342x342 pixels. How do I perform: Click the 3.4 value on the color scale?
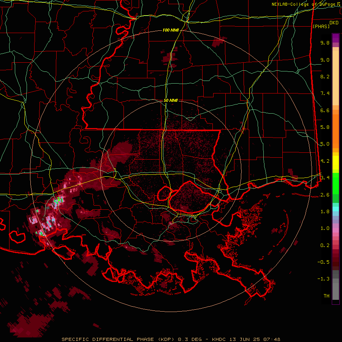325,178
